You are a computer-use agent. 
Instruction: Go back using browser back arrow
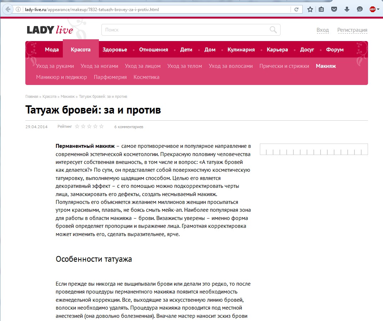click(7, 10)
